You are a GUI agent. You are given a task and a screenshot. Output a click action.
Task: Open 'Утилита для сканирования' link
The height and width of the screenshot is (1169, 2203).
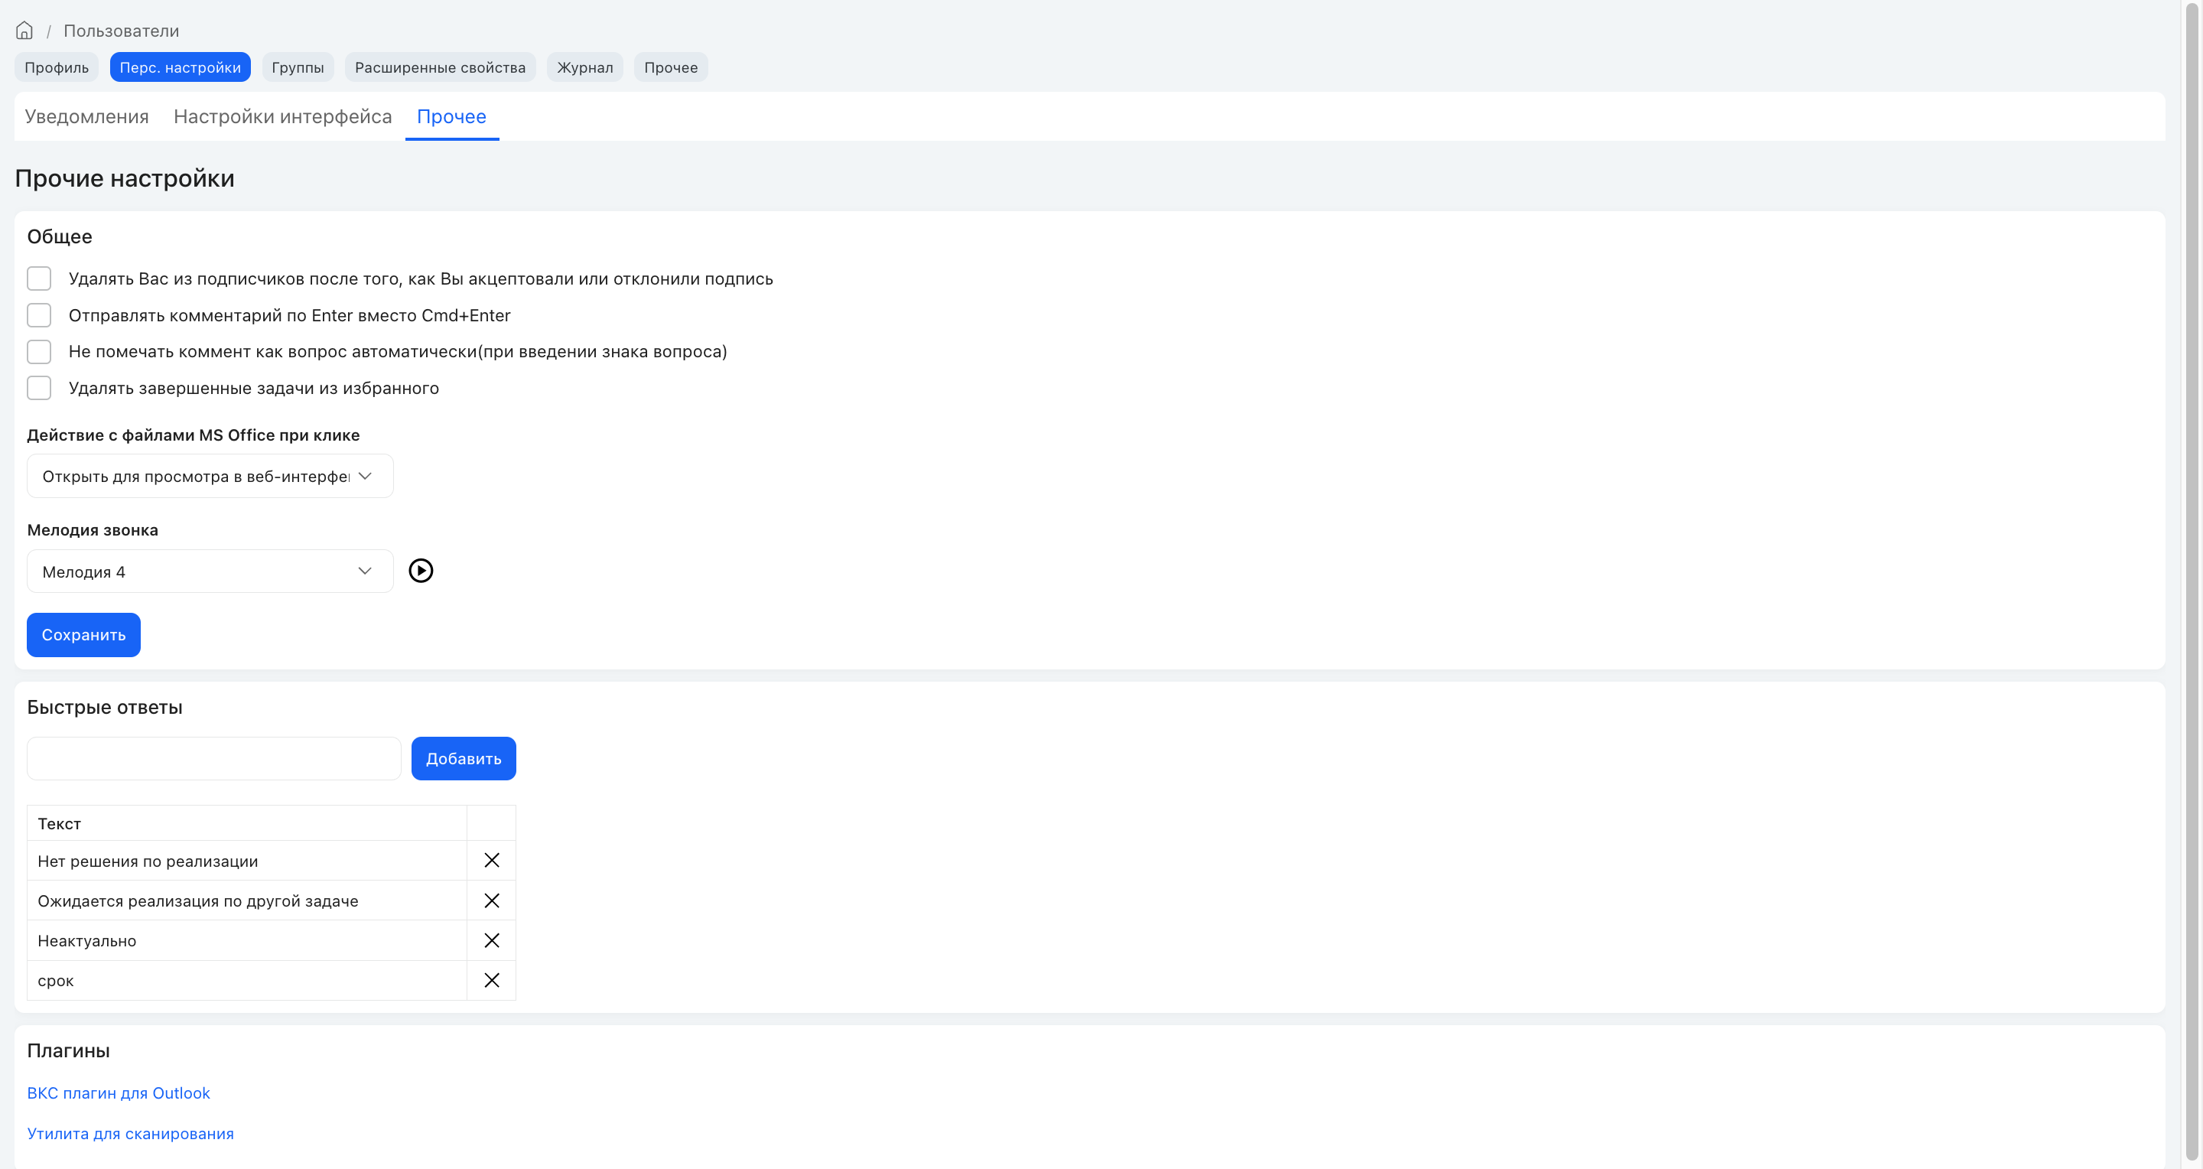[x=131, y=1134]
